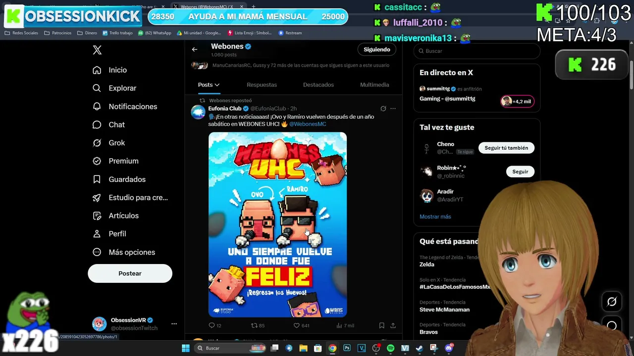Open #LaCasaDeLosFamososMx trend

pyautogui.click(x=455, y=287)
